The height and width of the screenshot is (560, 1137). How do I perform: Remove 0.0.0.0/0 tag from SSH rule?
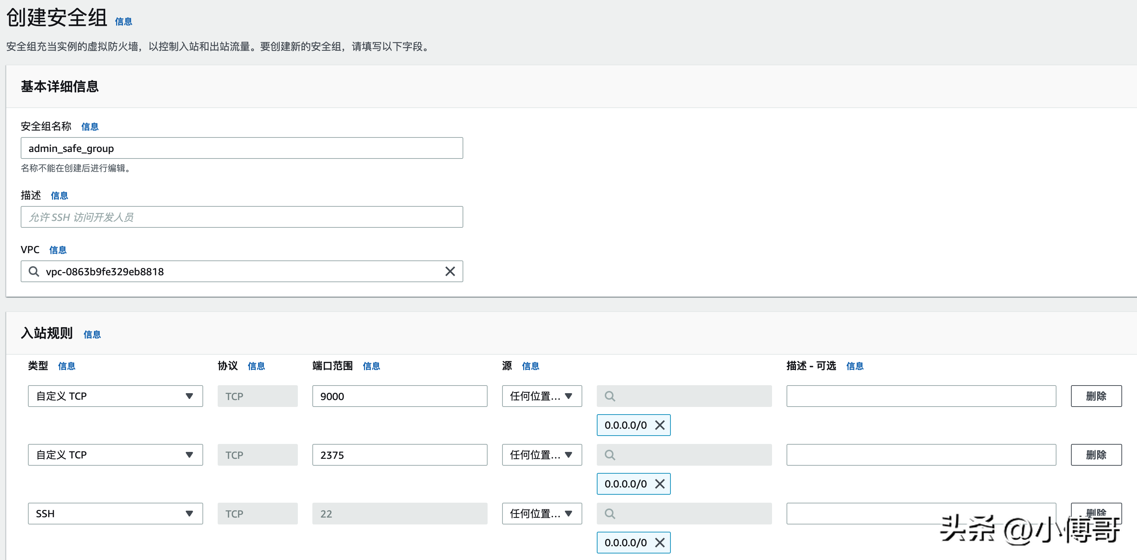[x=660, y=542]
